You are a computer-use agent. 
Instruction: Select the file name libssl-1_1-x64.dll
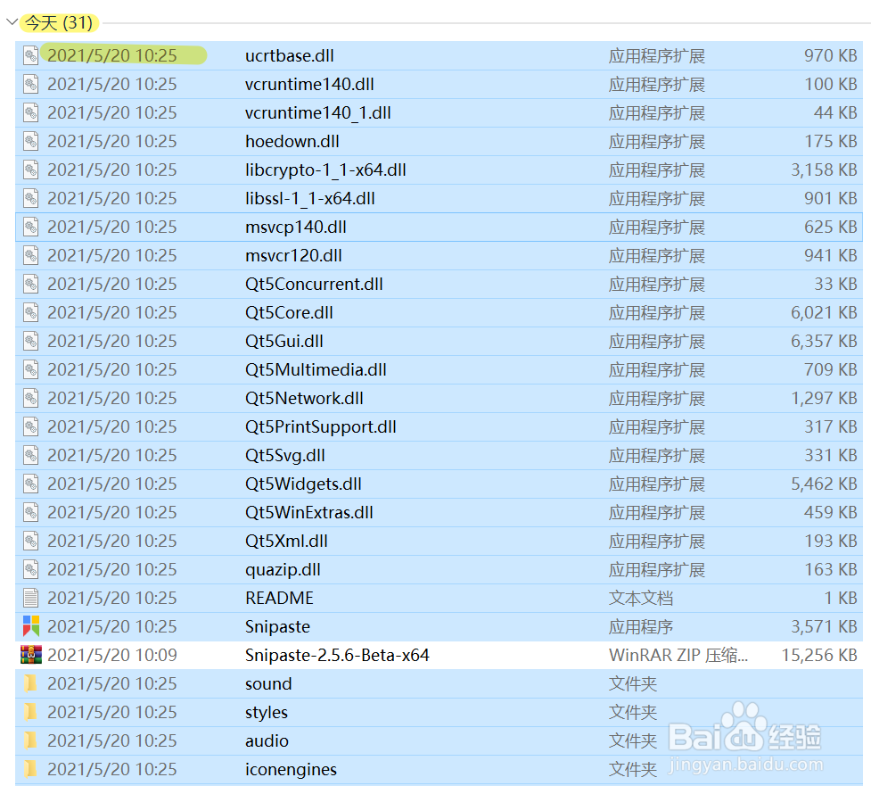pyautogui.click(x=310, y=198)
